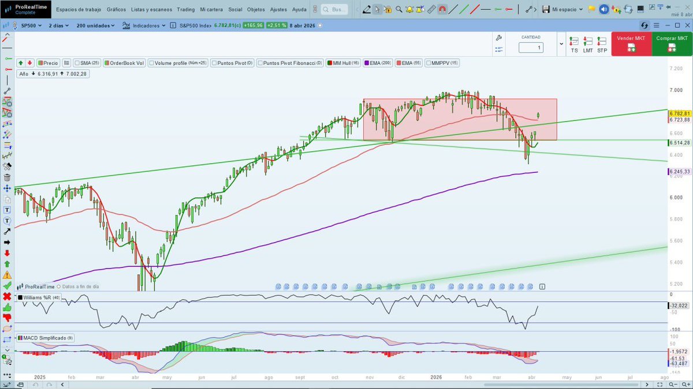Click the LMT order type button

[x=588, y=45]
